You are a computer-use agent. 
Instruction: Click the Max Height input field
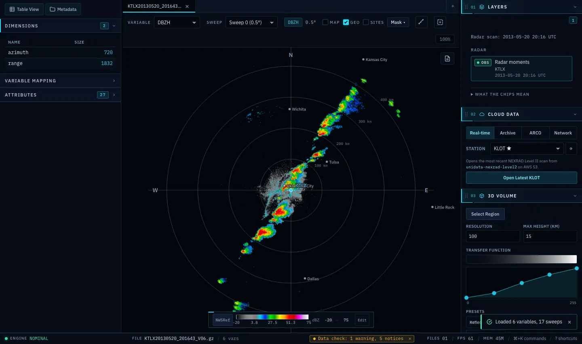(550, 236)
